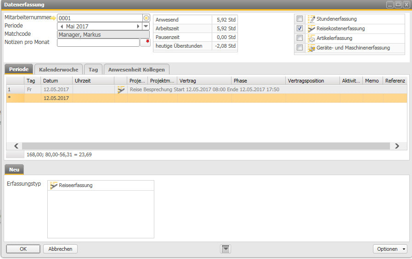Click the Reisekostenerfassung plane icon

(311, 29)
